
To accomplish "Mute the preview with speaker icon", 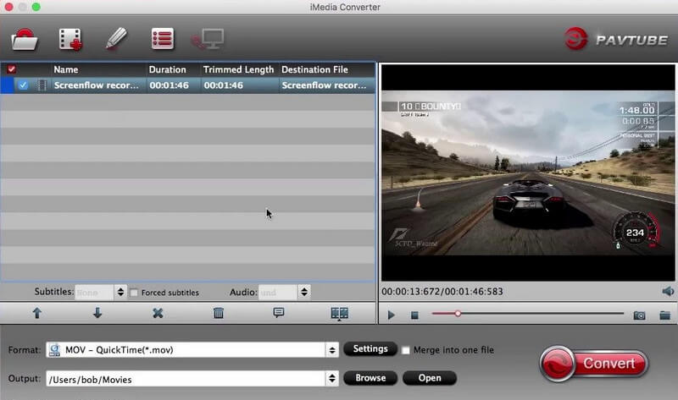I will click(668, 291).
